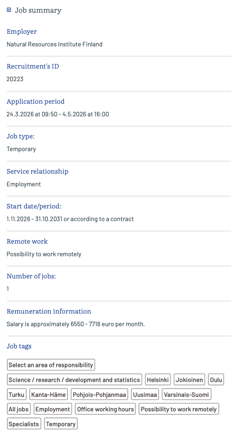
Task: Click the Natural Resources Institute Finland employer text
Action: click(54, 44)
